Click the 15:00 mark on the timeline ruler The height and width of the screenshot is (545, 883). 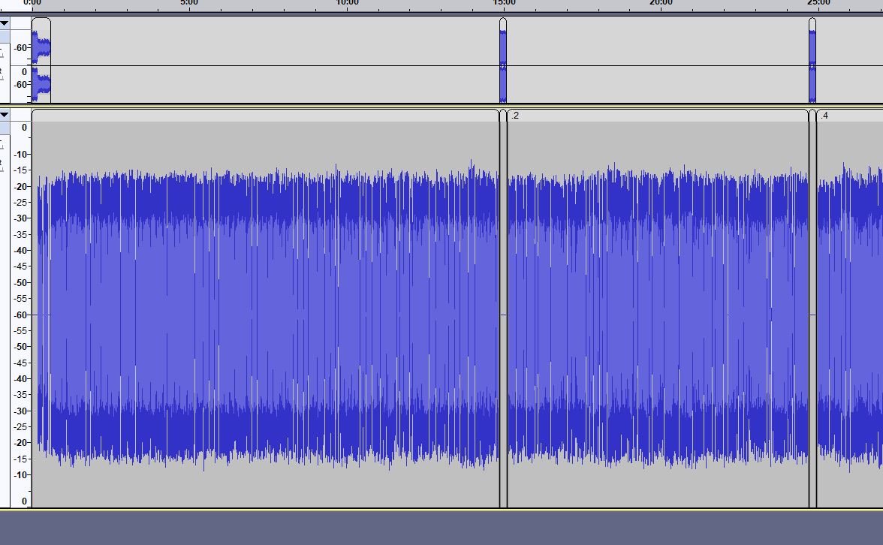(504, 3)
